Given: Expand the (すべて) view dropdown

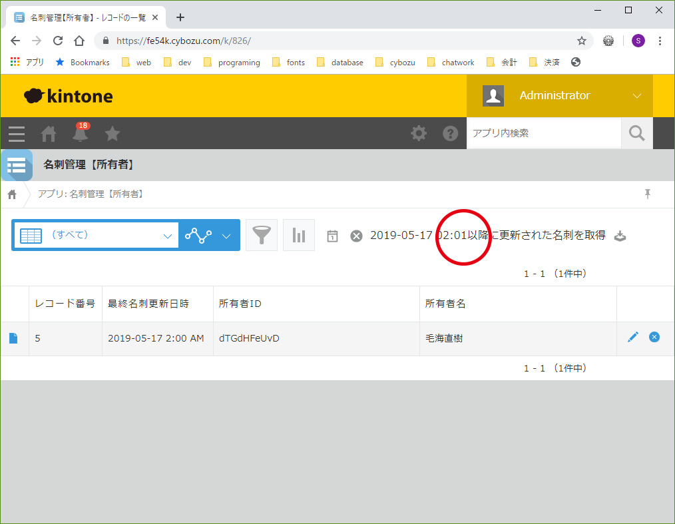Looking at the screenshot, I should 168,236.
